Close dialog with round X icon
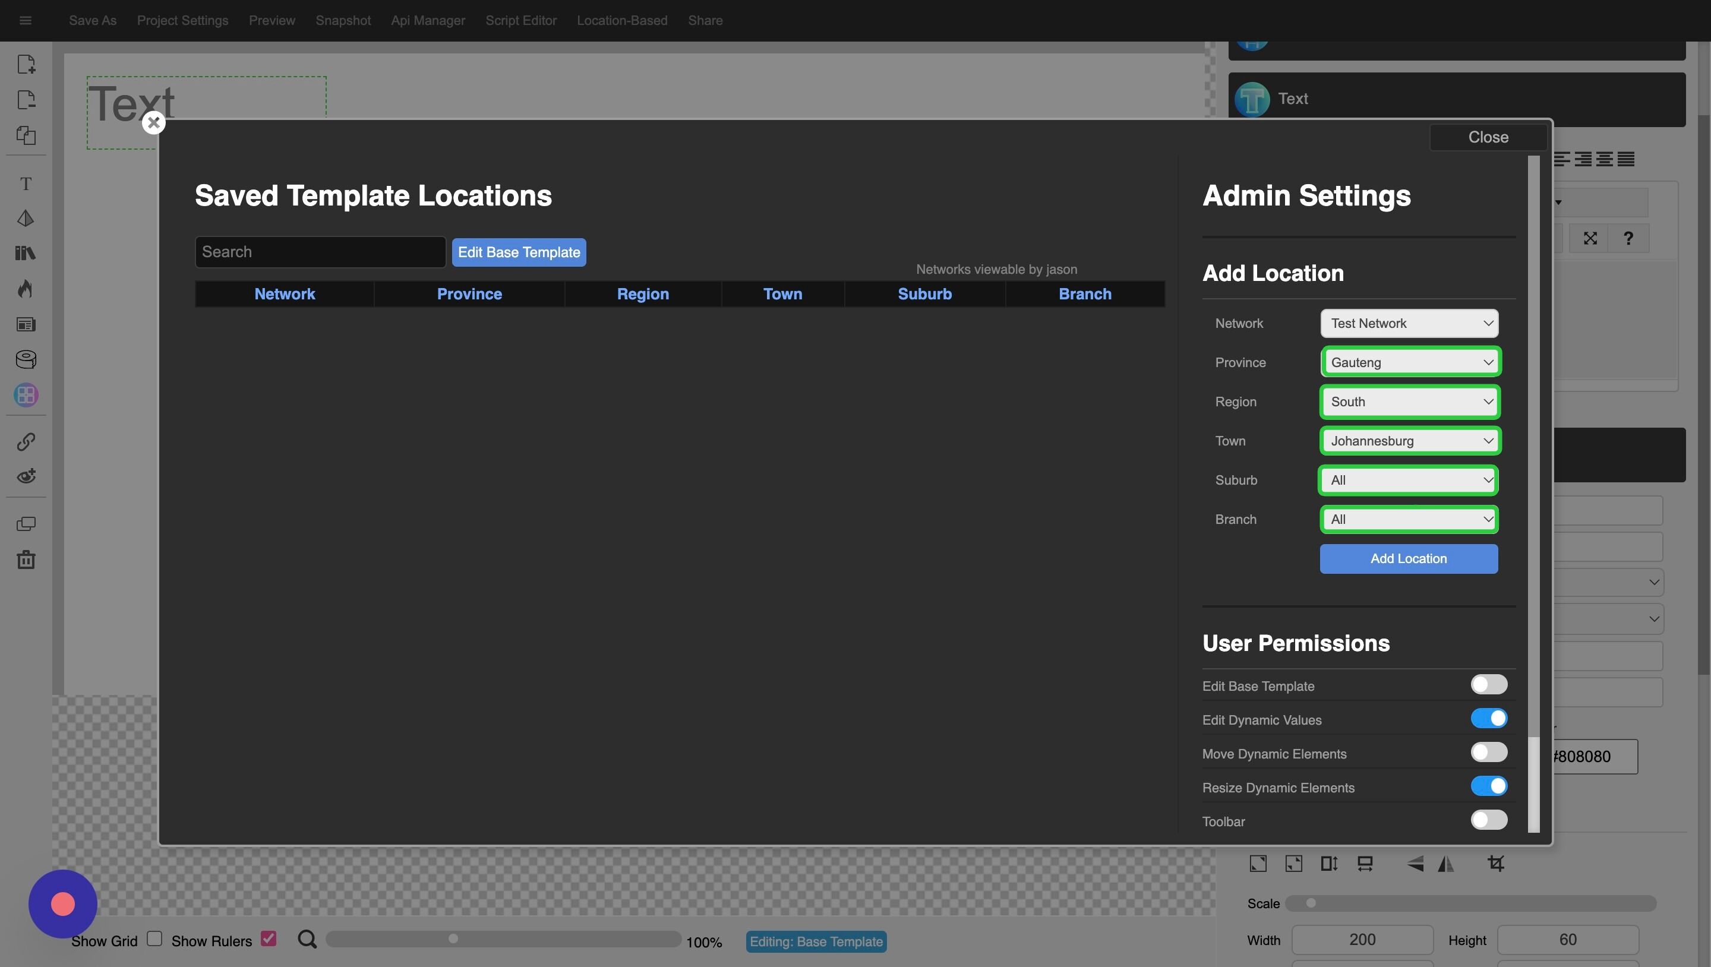The height and width of the screenshot is (967, 1711). (153, 122)
